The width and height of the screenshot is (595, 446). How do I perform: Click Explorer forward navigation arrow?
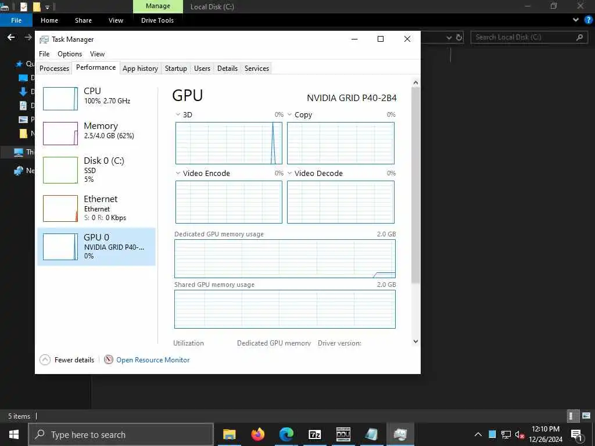28,37
